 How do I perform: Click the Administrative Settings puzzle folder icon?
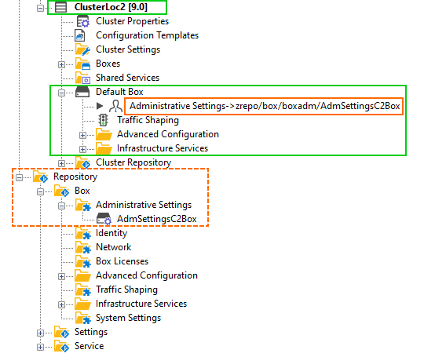click(82, 205)
